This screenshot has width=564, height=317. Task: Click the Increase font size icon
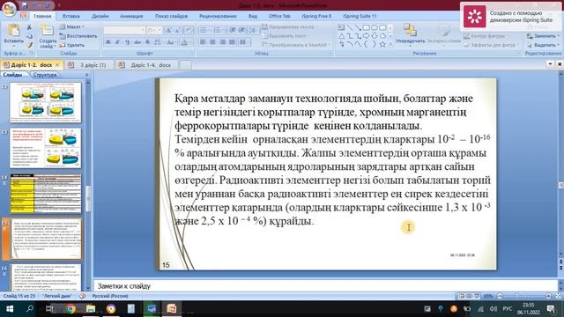pos(168,30)
